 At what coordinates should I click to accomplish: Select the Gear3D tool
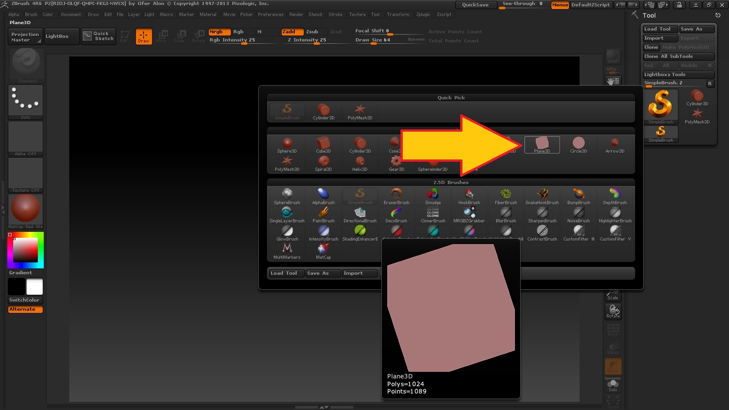(x=396, y=163)
